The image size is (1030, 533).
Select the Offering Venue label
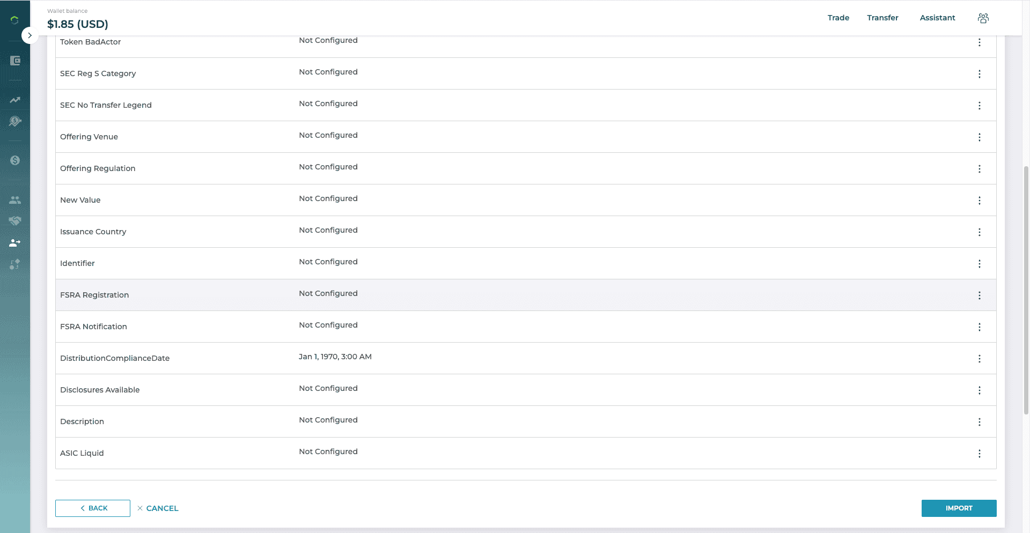pyautogui.click(x=89, y=137)
